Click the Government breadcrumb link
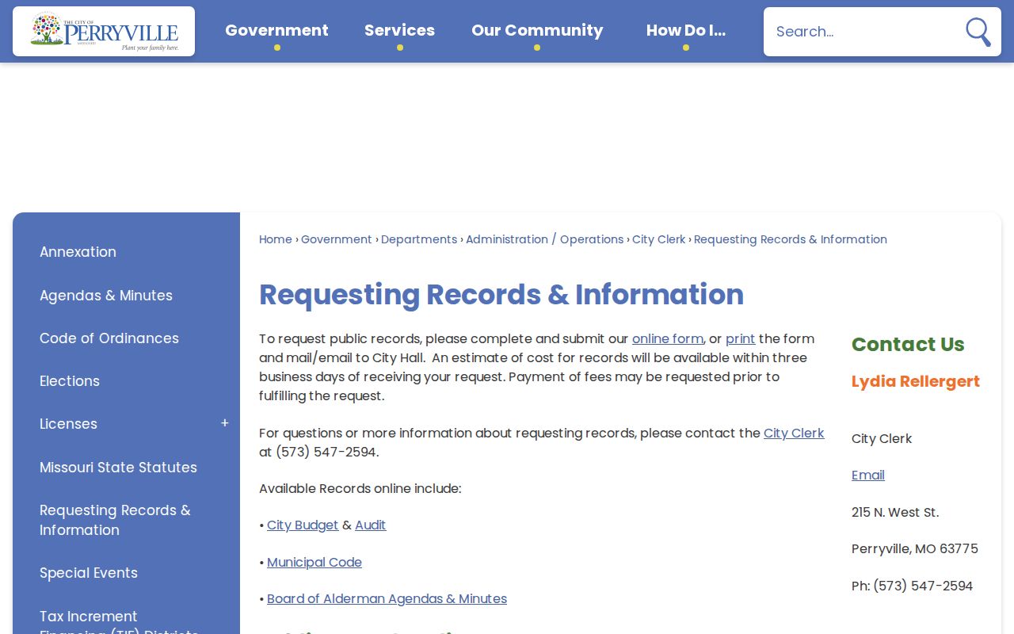 tap(337, 239)
